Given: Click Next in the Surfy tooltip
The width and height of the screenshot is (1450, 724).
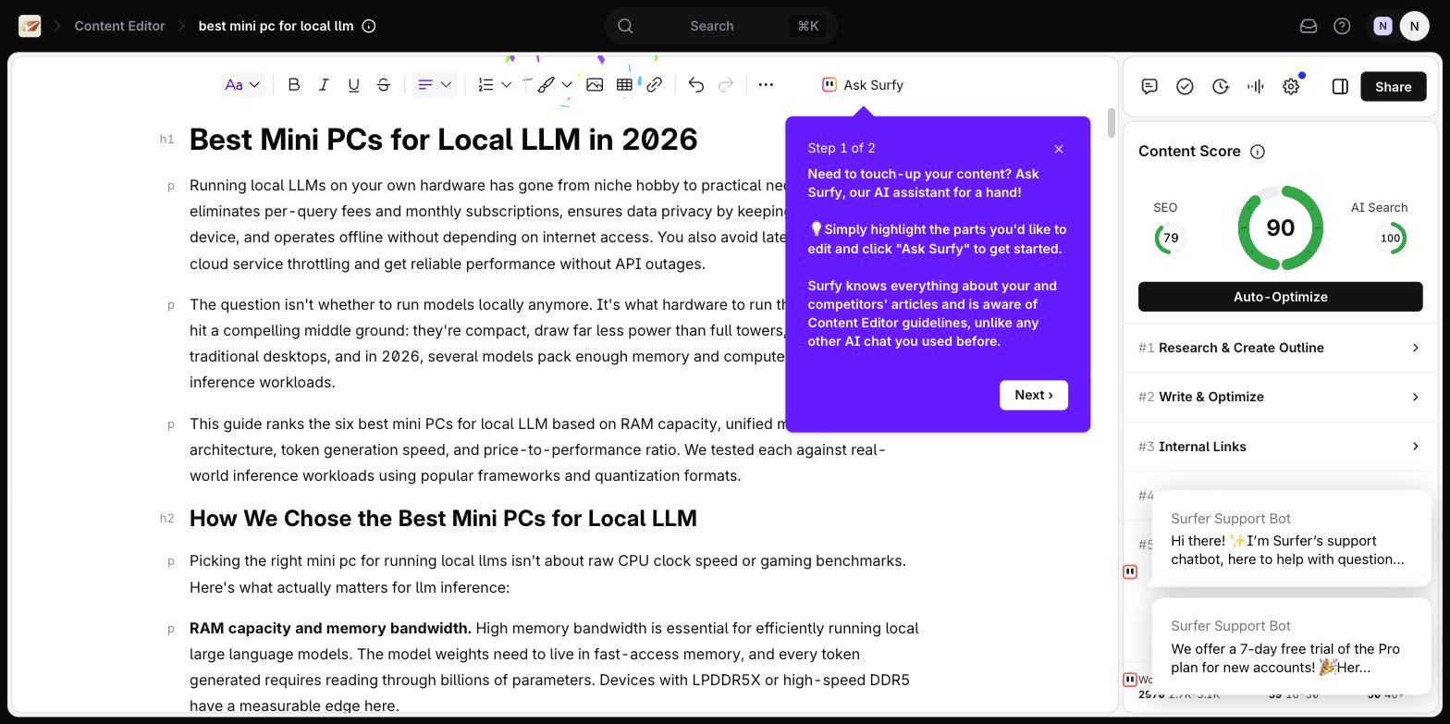Looking at the screenshot, I should click(1034, 395).
